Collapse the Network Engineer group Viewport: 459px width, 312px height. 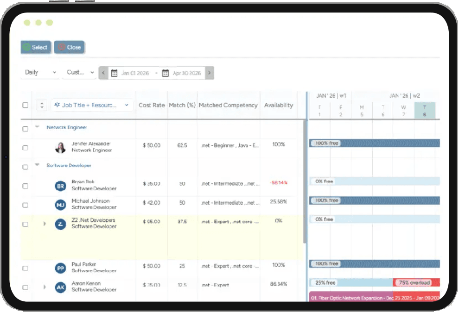[37, 127]
